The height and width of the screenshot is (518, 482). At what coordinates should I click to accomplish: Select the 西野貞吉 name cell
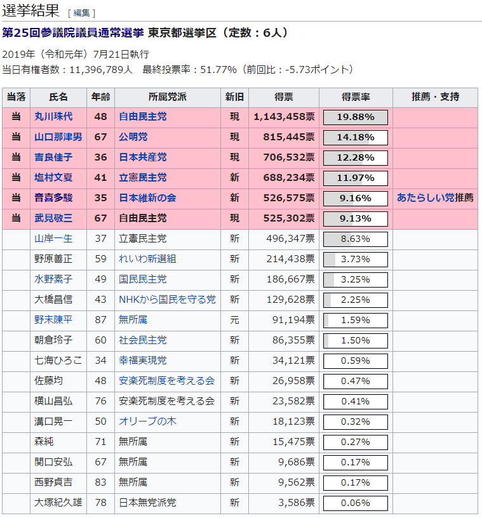coord(58,482)
